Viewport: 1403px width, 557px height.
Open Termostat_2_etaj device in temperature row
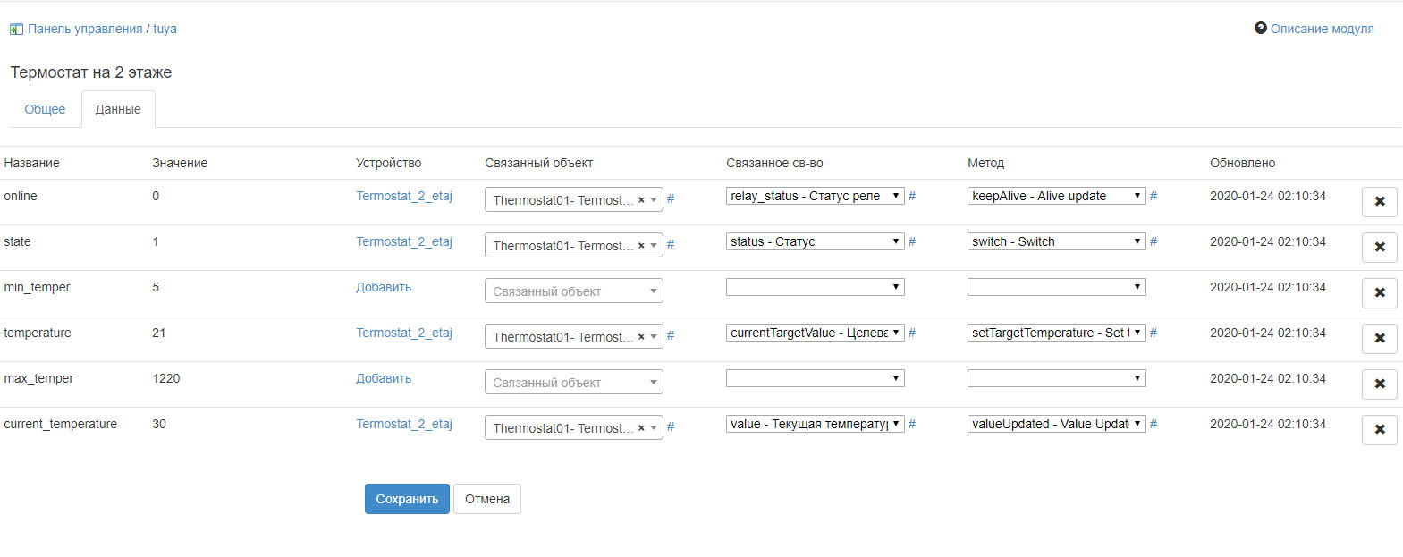404,333
